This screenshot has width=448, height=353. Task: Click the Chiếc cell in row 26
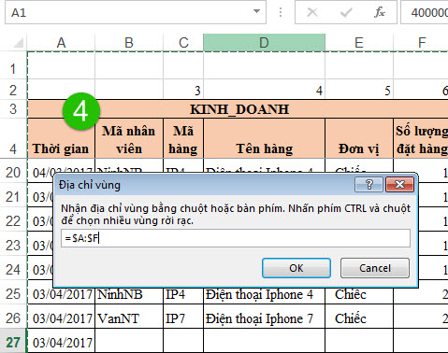[359, 317]
